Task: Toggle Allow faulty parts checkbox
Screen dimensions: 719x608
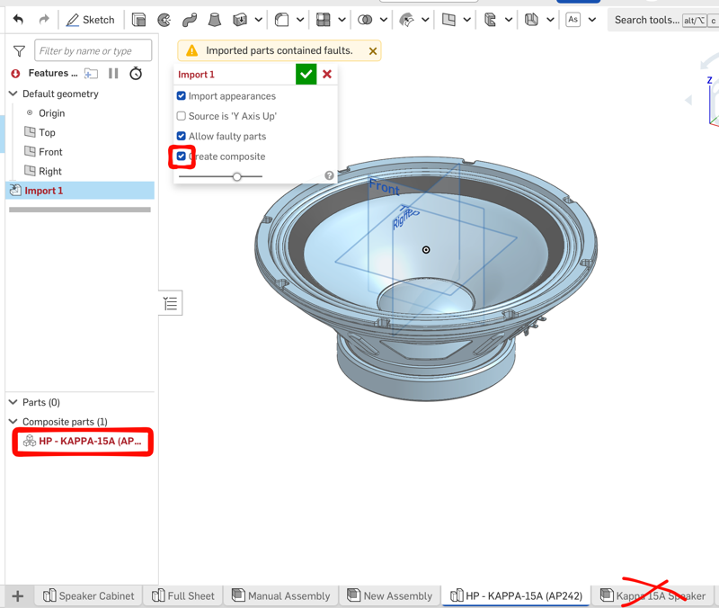Action: click(182, 137)
